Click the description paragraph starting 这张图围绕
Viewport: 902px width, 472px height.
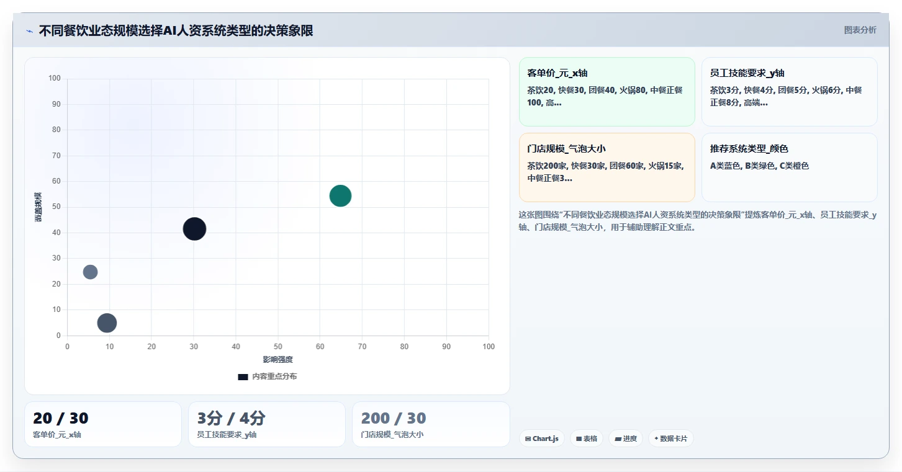tap(698, 221)
